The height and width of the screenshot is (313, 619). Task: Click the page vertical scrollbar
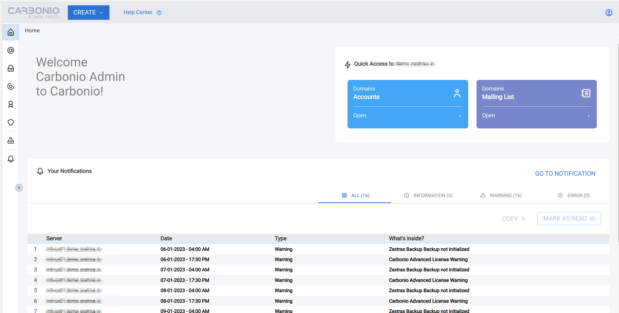click(x=618, y=142)
